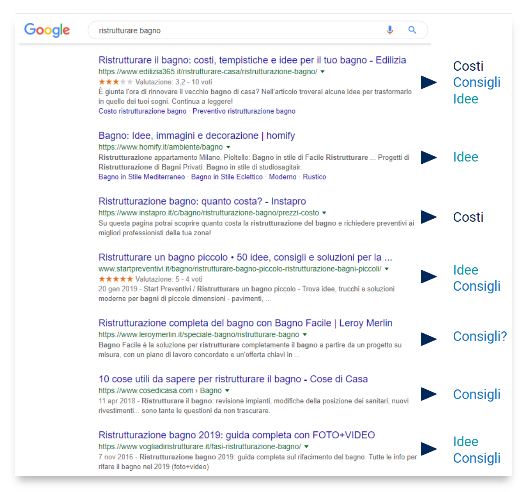The width and height of the screenshot is (528, 492).
Task: Expand the startpreventivi.it URL dropdown arrow
Action: (x=387, y=269)
